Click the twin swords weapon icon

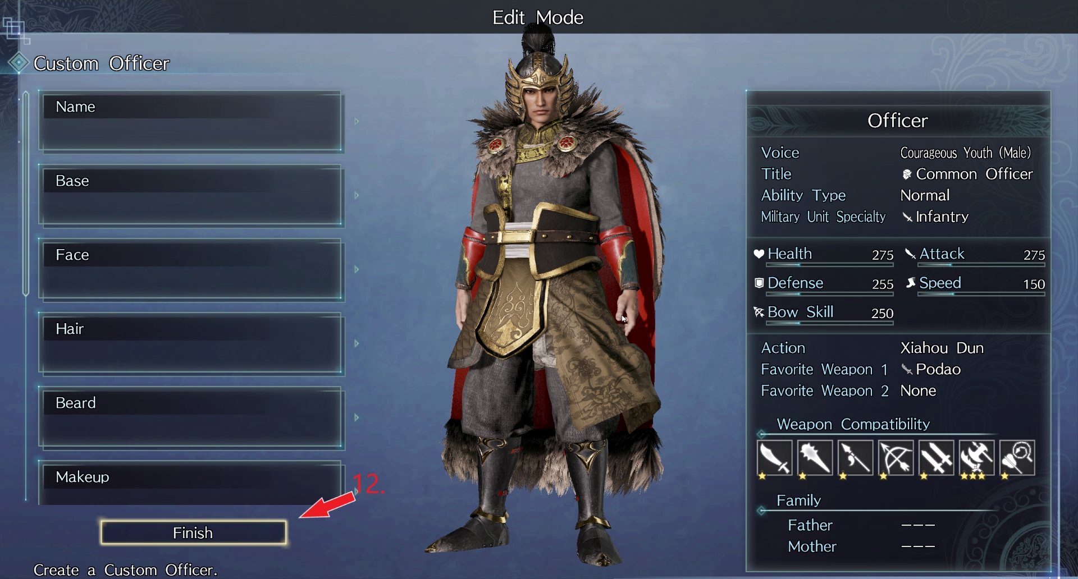tap(936, 458)
